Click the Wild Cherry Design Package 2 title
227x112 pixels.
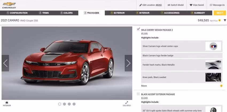coord(157,30)
